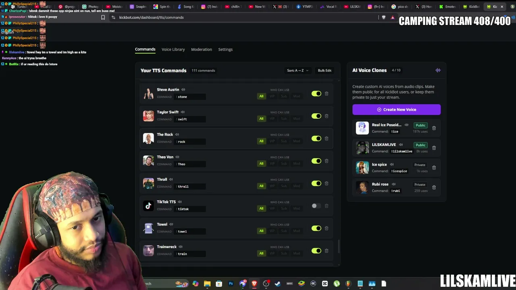
Task: Click the !stone command field
Action: pos(190,97)
